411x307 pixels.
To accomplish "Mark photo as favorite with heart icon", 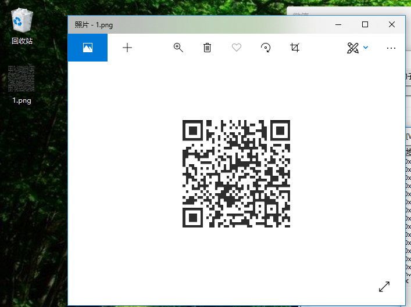I will pyautogui.click(x=237, y=48).
